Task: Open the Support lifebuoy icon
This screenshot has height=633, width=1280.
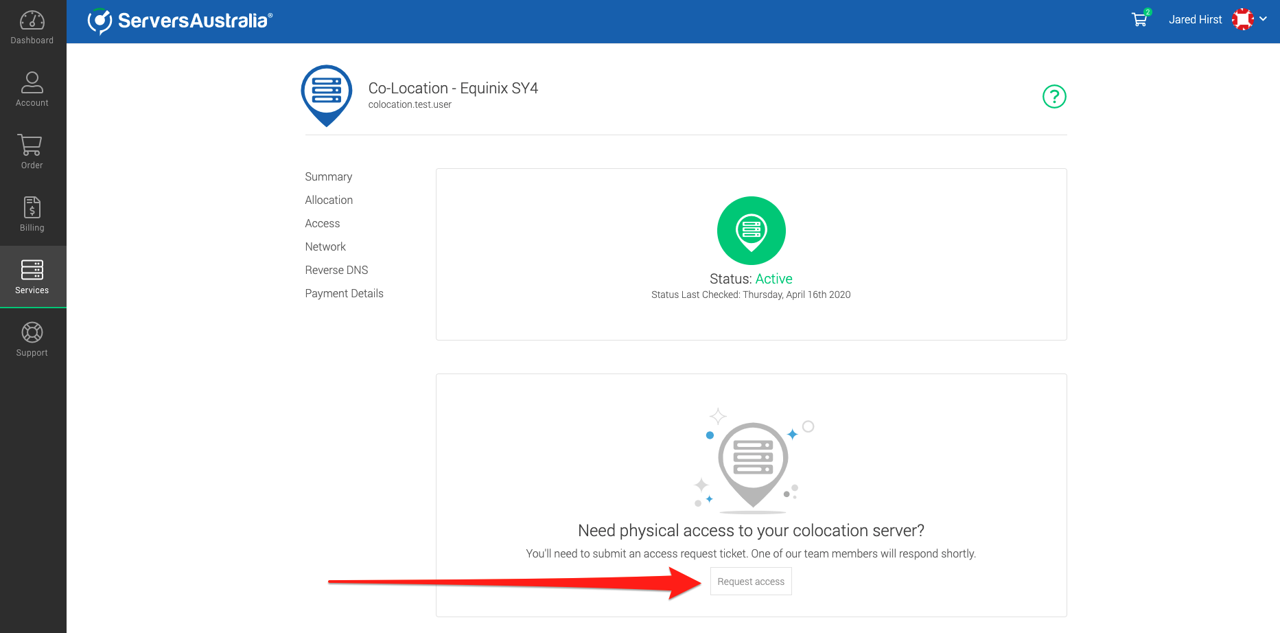Action: [32, 332]
